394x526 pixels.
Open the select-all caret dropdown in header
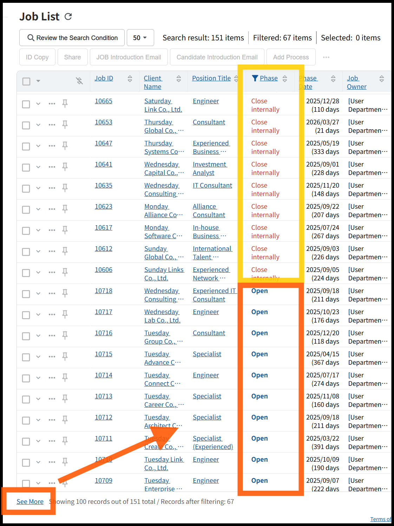point(38,81)
